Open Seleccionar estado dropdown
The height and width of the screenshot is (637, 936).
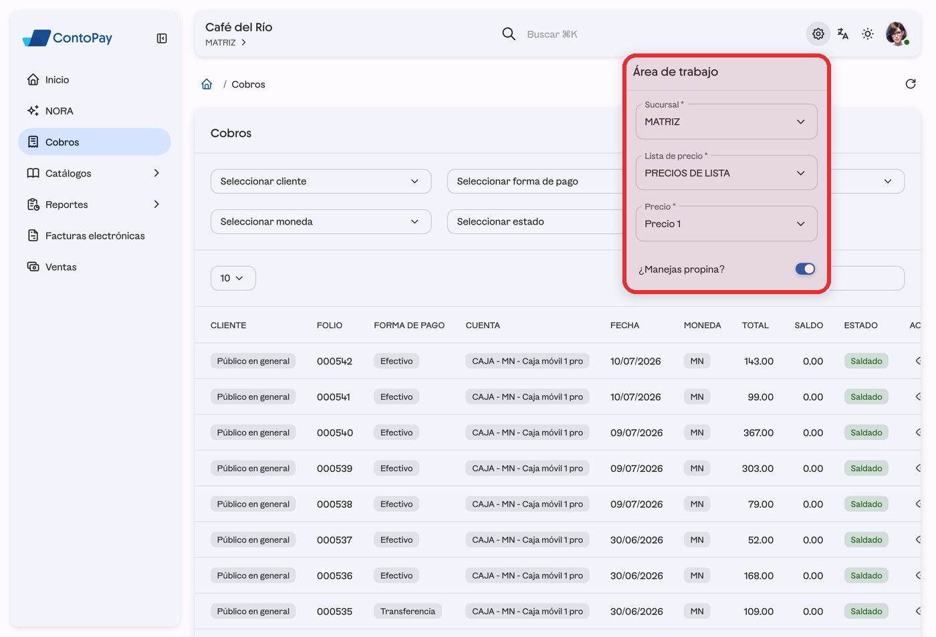[x=535, y=221]
